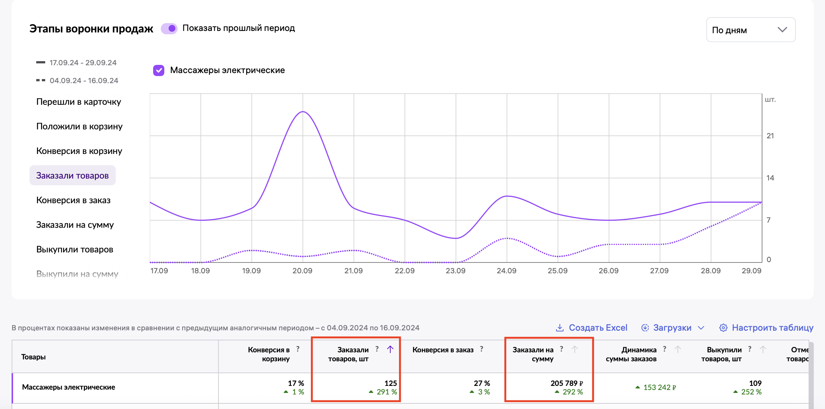Click the gear icon for 'Настроить таблицу'

tap(723, 328)
